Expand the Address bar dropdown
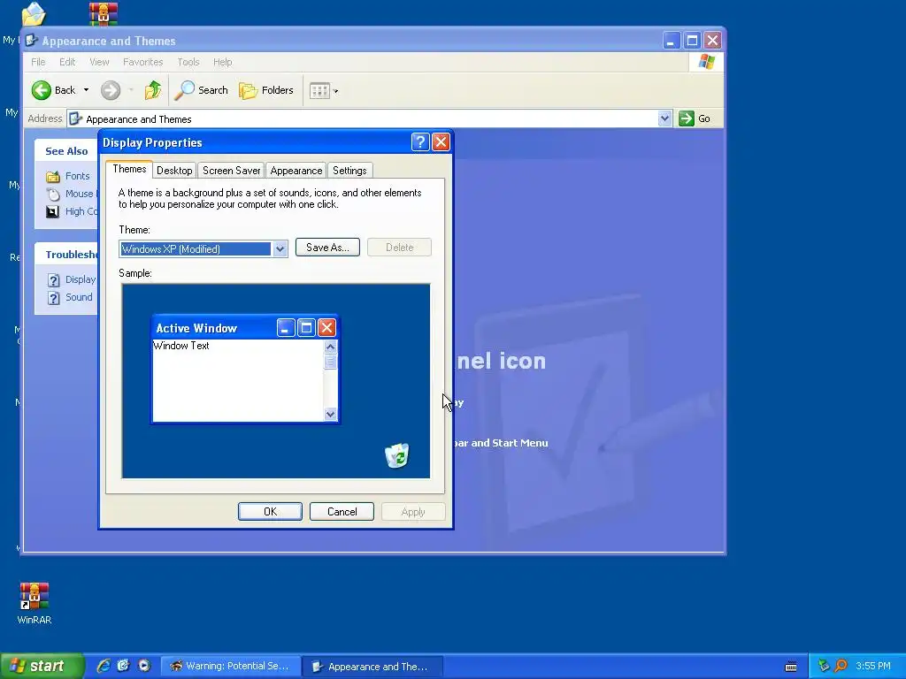This screenshot has height=679, width=906. point(664,118)
